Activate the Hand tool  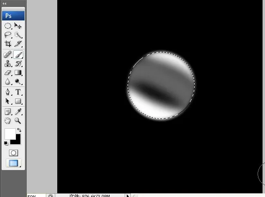click(x=8, y=121)
